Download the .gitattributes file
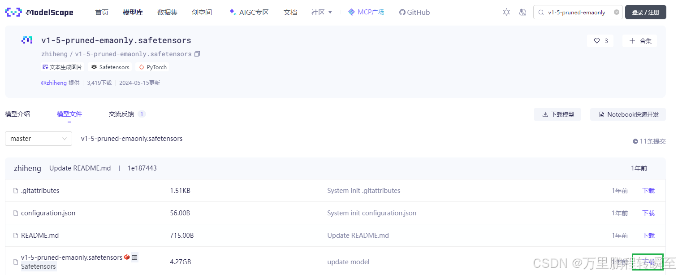Image resolution: width=678 pixels, height=275 pixels. [x=648, y=191]
